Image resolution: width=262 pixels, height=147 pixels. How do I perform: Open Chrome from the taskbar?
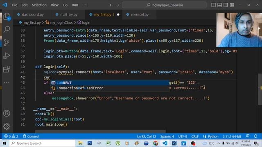(x=156, y=143)
